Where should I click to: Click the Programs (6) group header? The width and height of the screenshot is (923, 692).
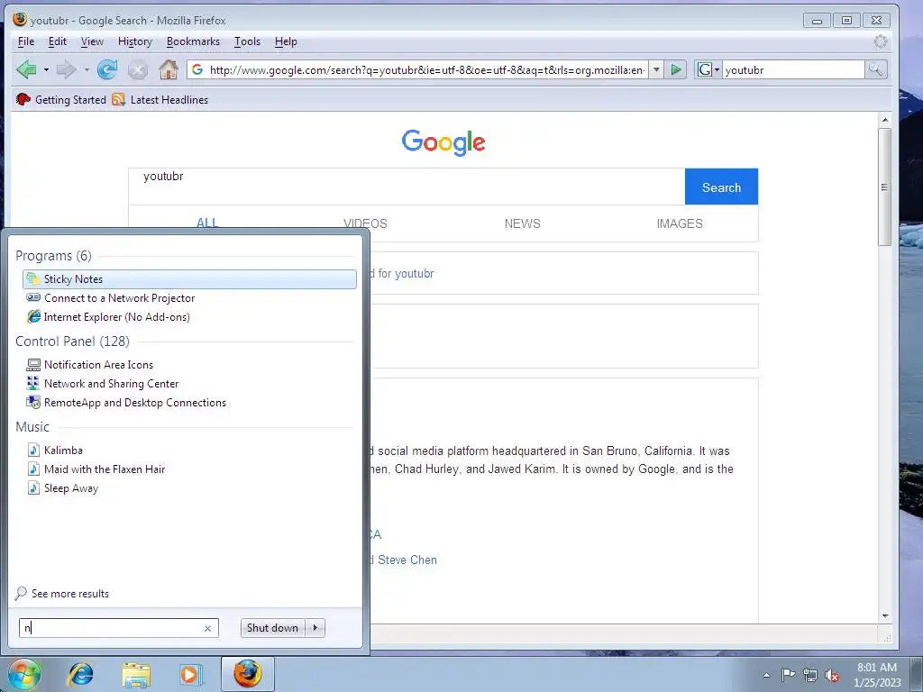53,256
